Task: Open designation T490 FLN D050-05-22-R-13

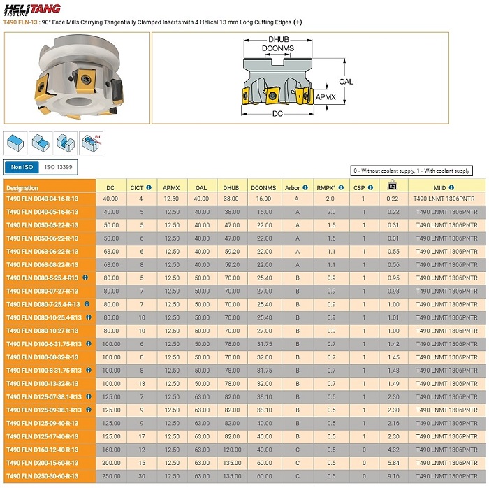Action: (43, 225)
